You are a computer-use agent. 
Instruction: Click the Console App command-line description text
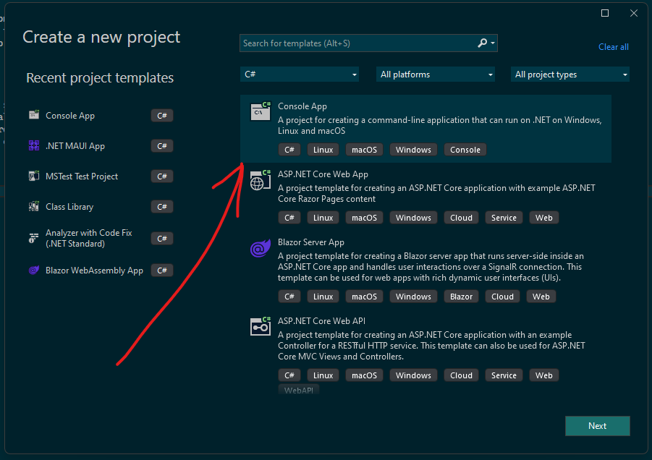(x=440, y=126)
